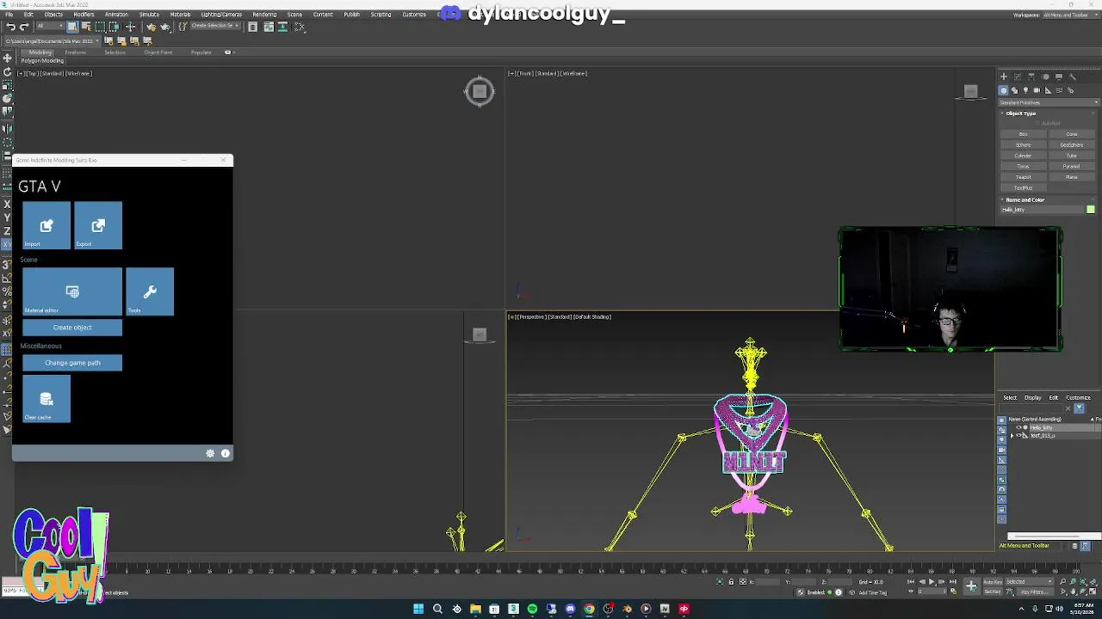This screenshot has width=1102, height=619.
Task: Open the Scripting menu
Action: coord(381,15)
